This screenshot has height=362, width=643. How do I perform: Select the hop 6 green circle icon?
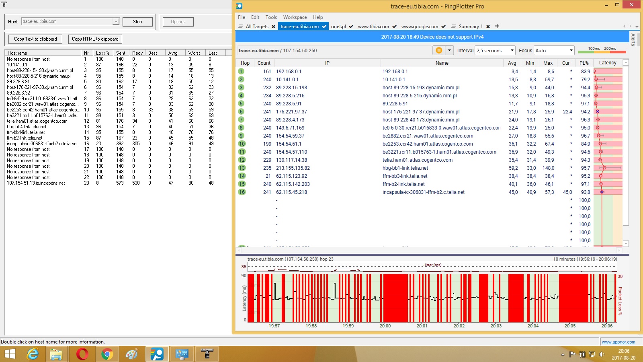point(241,111)
